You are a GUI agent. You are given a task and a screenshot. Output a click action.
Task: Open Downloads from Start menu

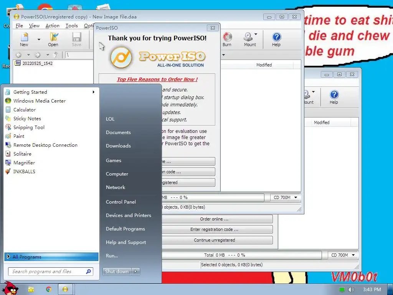pos(118,146)
